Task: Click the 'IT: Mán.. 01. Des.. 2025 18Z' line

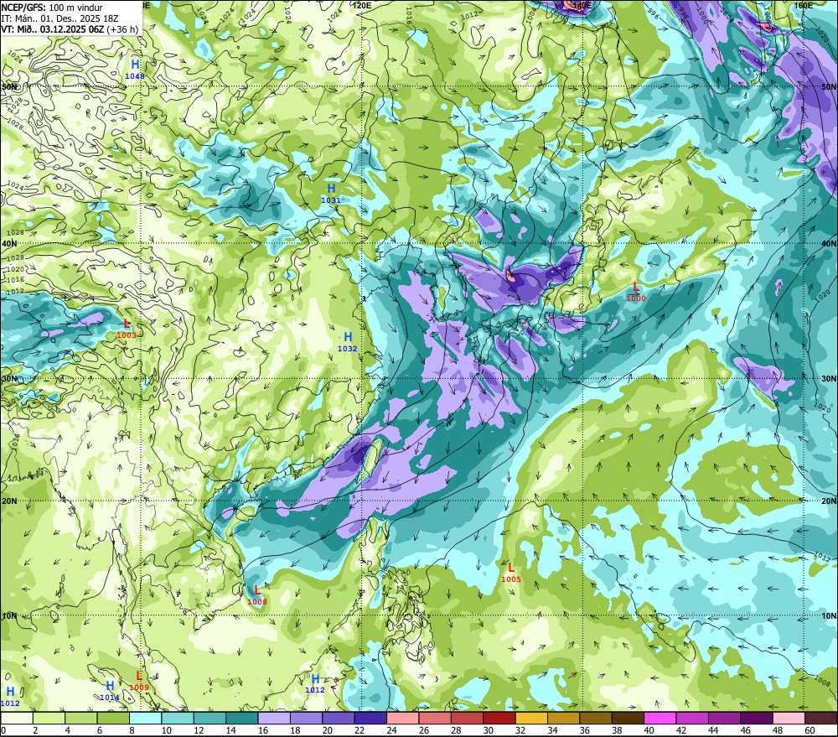Action: 59,18
